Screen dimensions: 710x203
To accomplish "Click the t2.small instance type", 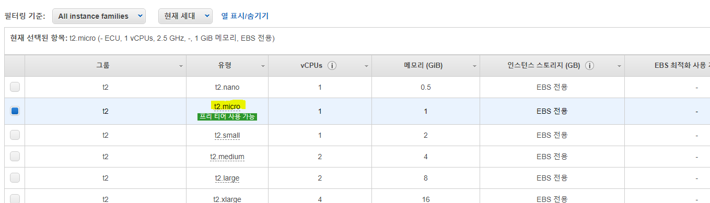I will (x=227, y=135).
